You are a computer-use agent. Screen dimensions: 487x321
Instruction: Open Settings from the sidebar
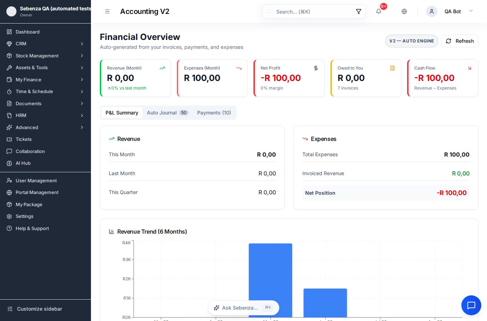point(45,216)
